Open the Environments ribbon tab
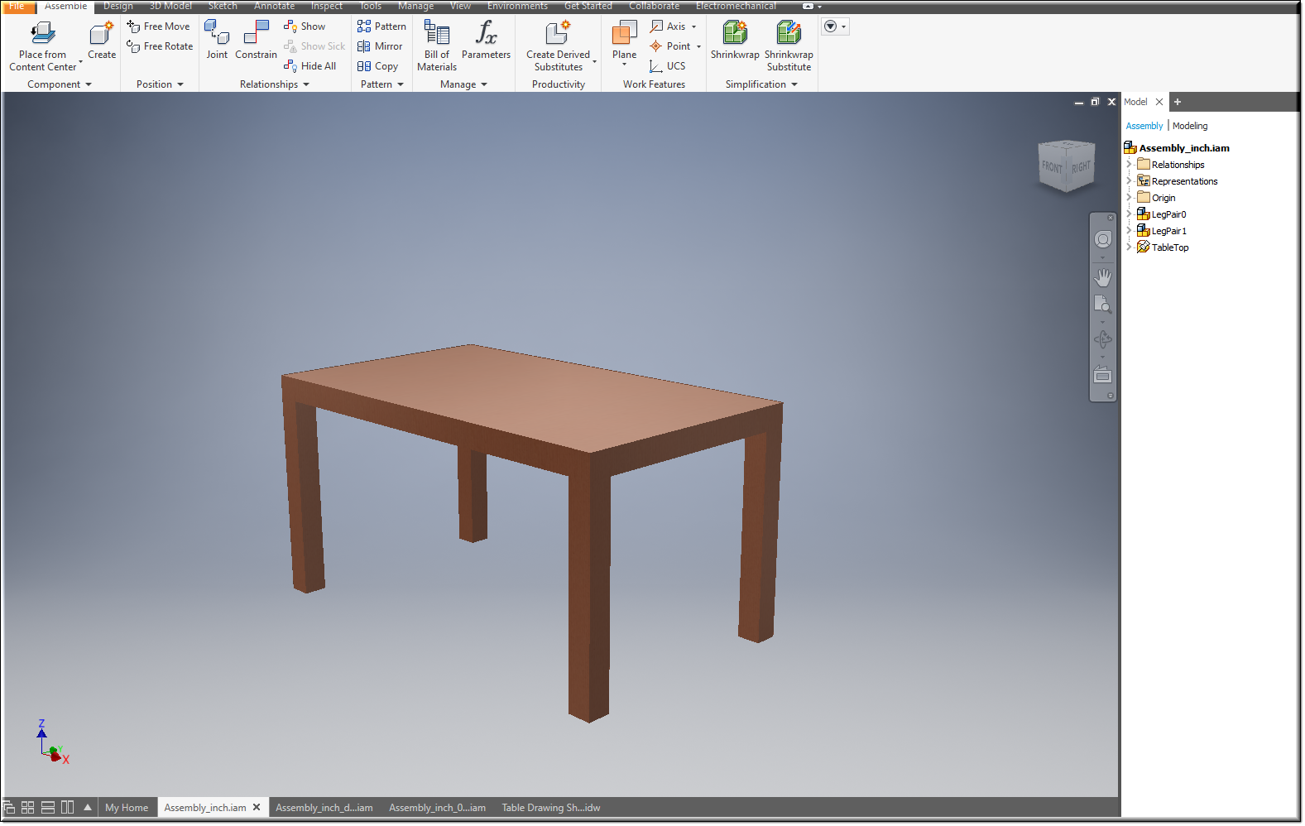 pyautogui.click(x=517, y=6)
